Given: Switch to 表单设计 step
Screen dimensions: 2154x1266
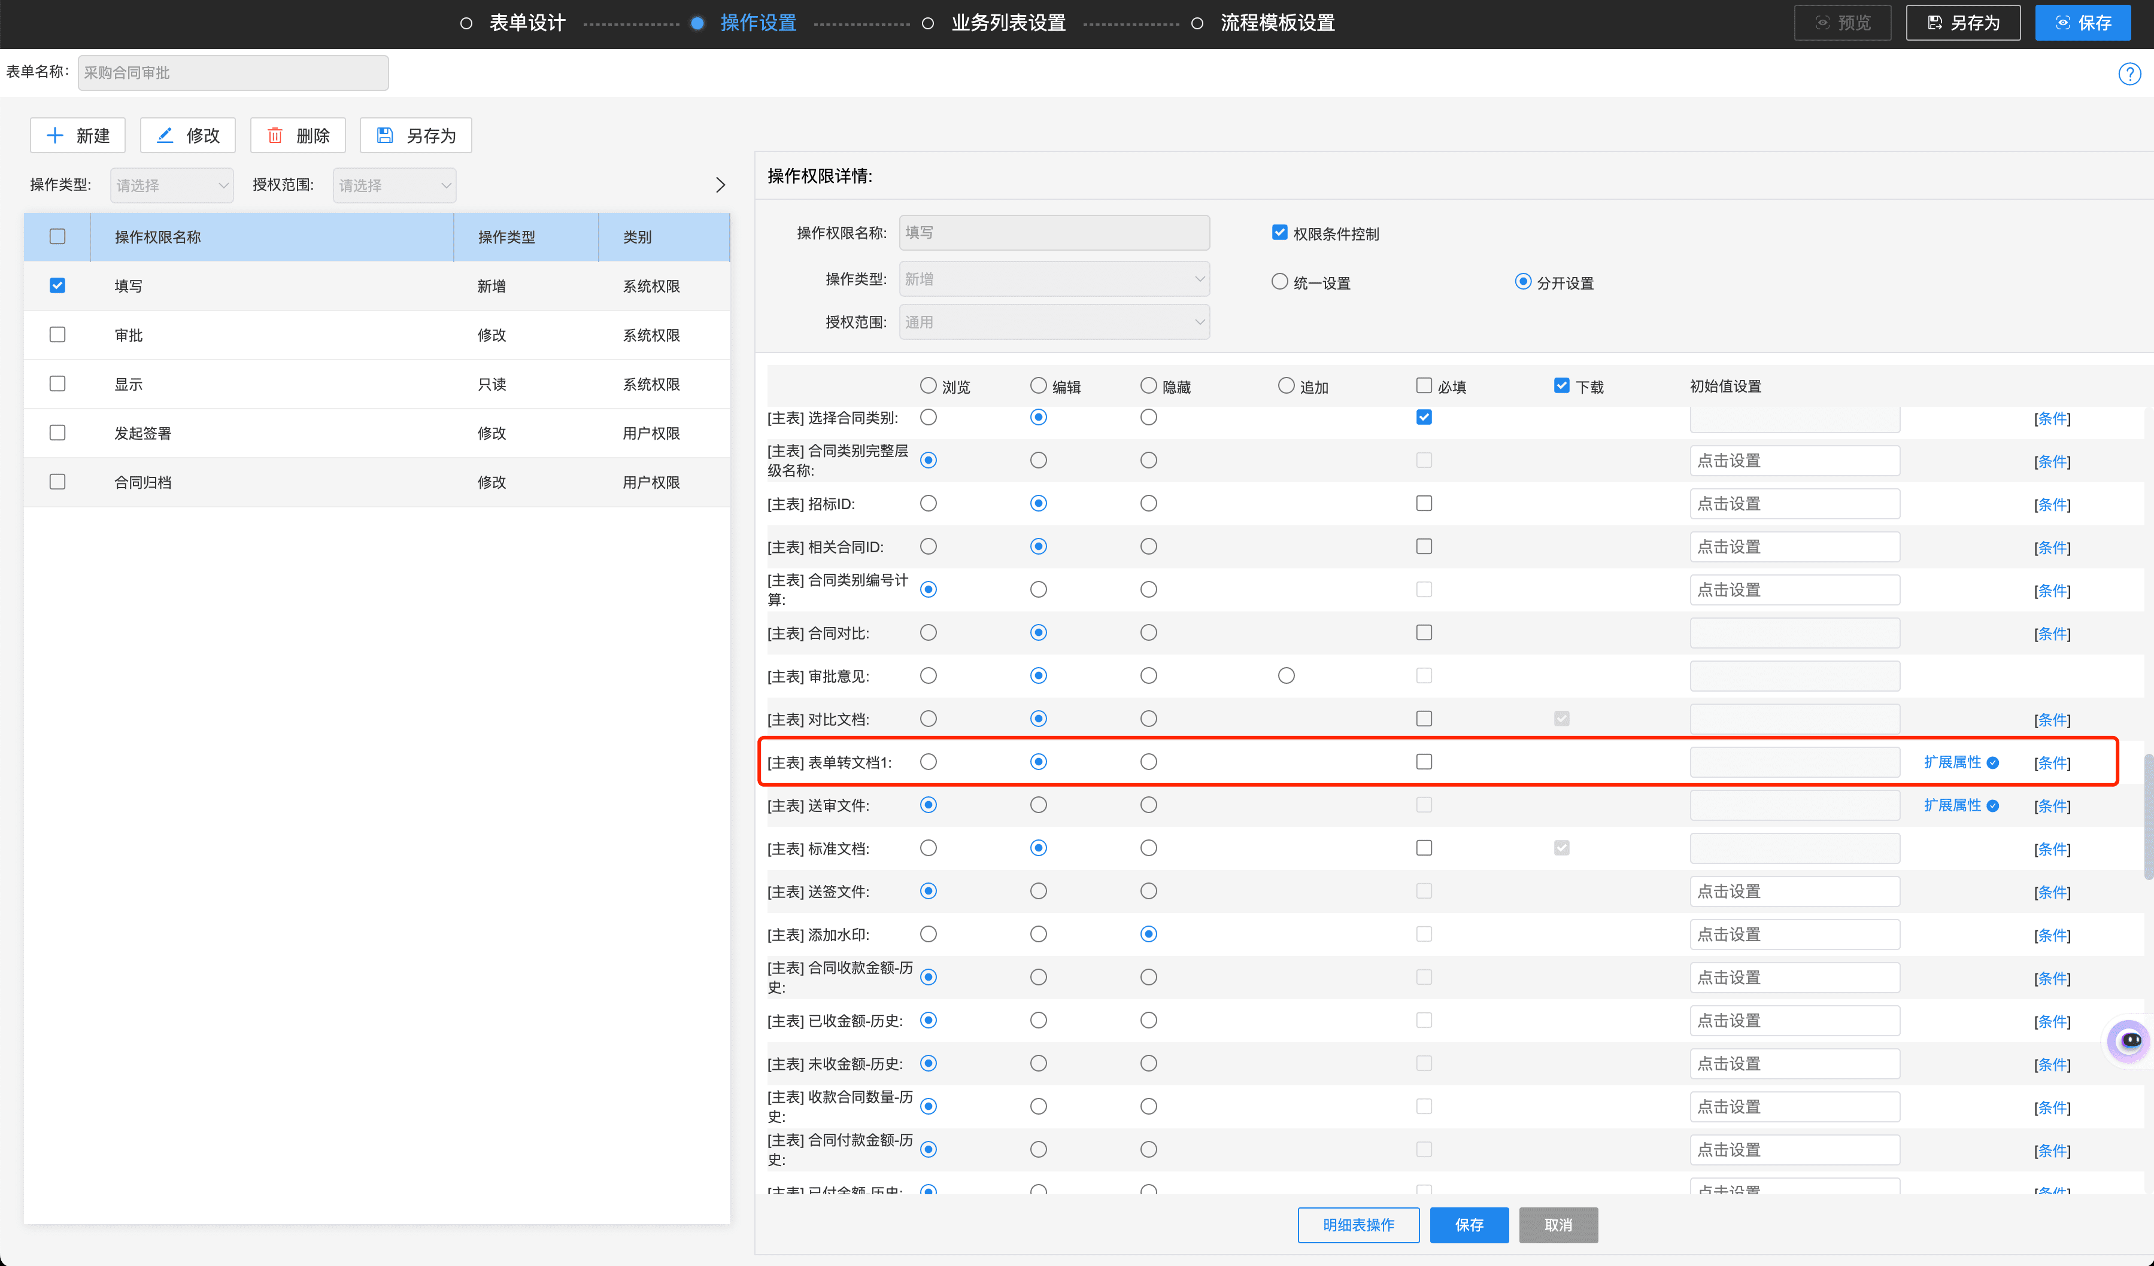Looking at the screenshot, I should tap(514, 23).
